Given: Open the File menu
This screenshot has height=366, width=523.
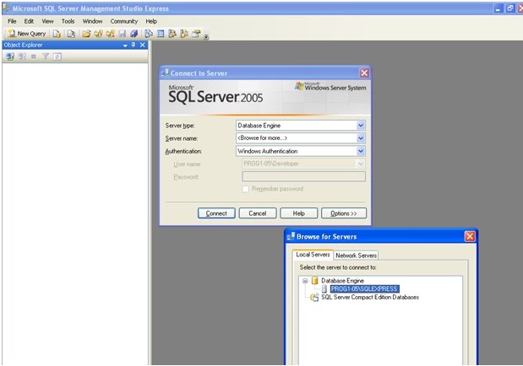Looking at the screenshot, I should tap(12, 21).
